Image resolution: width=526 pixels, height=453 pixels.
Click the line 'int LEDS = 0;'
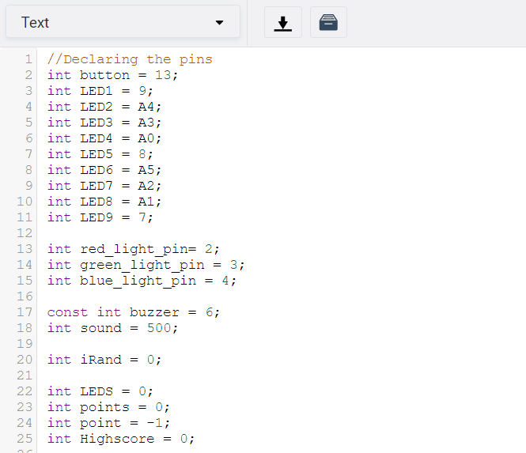100,391
